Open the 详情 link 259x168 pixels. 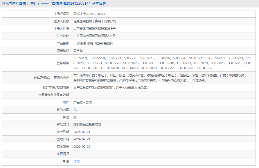76,161
